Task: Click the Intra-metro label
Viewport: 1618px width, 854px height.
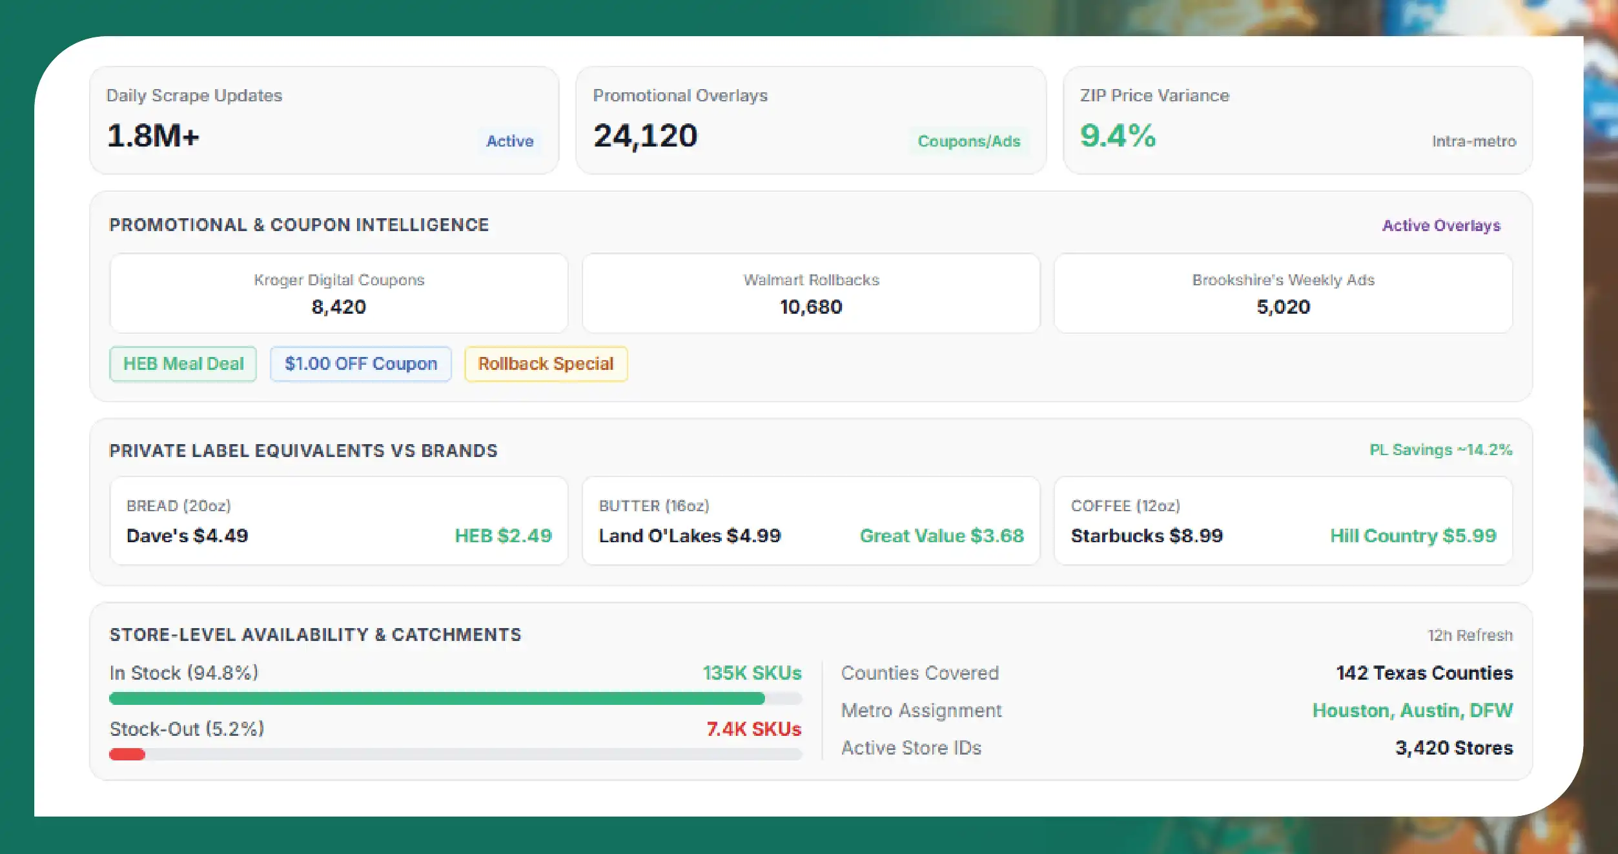Action: tap(1474, 141)
